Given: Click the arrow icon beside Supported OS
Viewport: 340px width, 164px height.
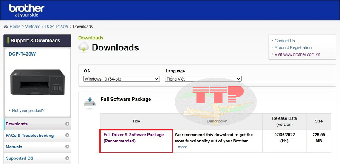Looking at the screenshot, I should (67, 158).
